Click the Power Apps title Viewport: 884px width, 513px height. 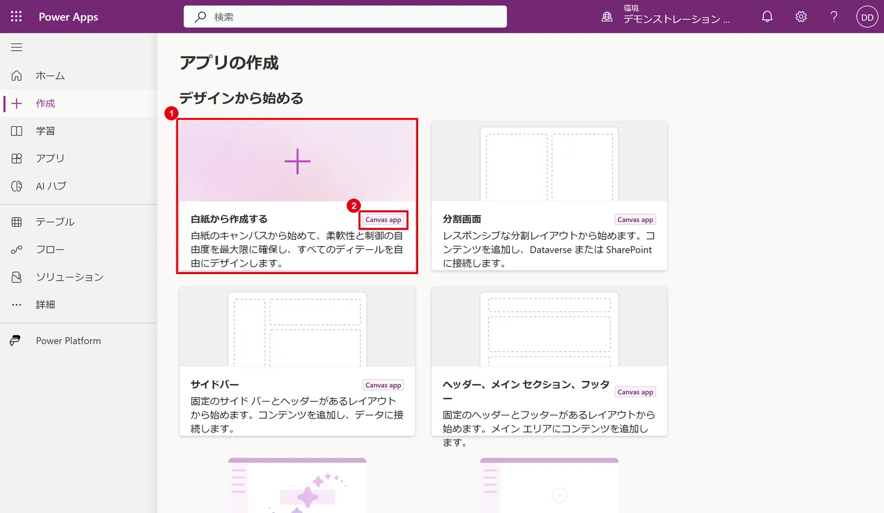[x=69, y=17]
